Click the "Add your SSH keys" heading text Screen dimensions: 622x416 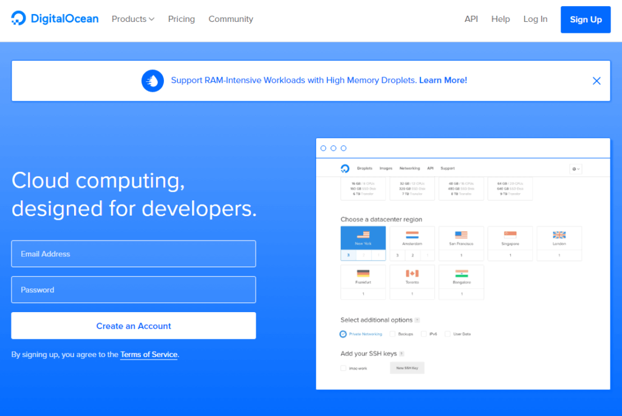tap(369, 353)
